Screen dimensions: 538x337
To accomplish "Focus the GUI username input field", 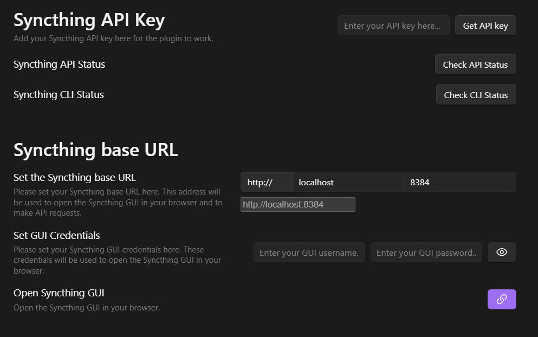I will 309,252.
